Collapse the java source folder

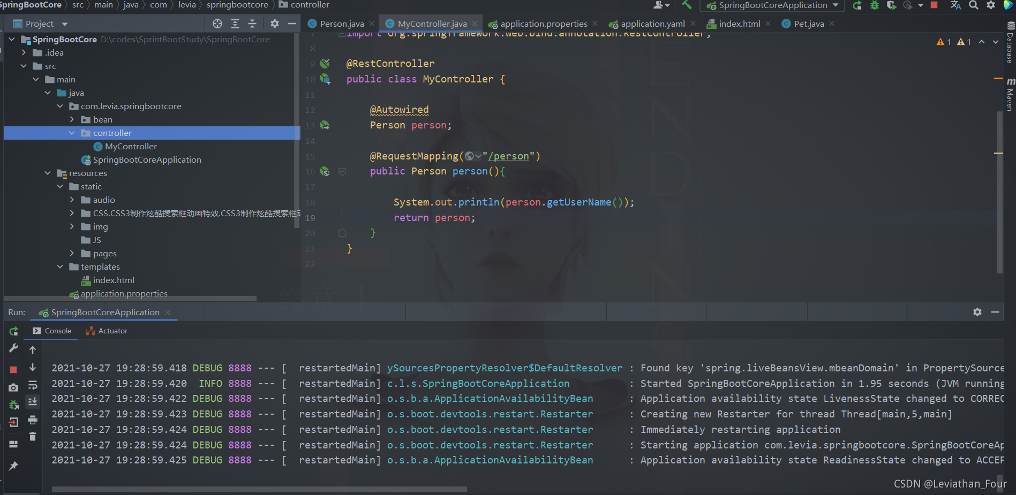coord(48,93)
